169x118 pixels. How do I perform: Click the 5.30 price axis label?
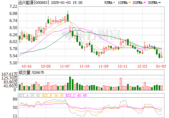pyautogui.click(x=13, y=63)
